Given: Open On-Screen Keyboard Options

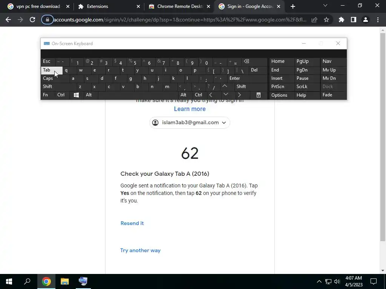Looking at the screenshot, I should (x=282, y=95).
